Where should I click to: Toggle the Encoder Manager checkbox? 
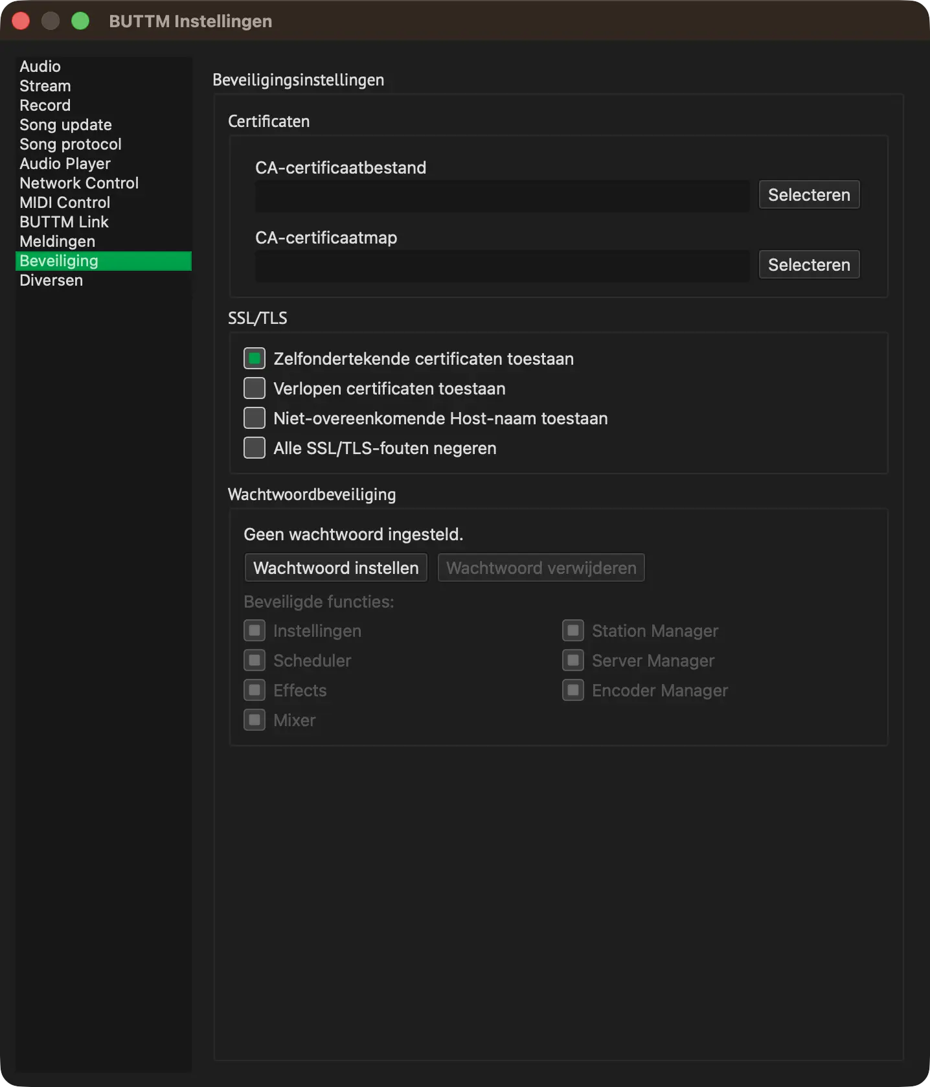(x=573, y=690)
